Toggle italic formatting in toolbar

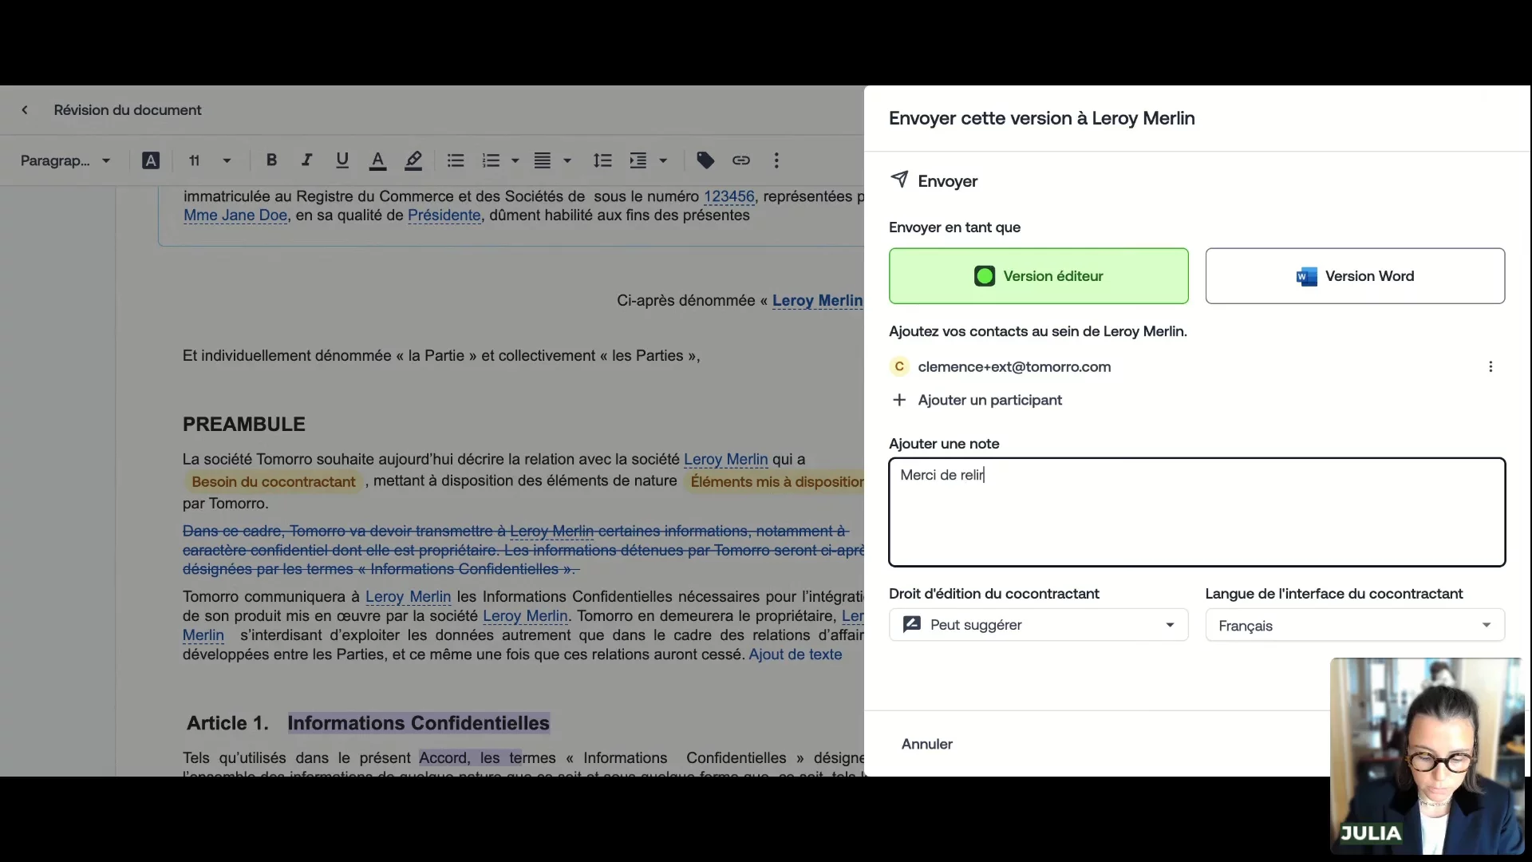click(x=306, y=160)
